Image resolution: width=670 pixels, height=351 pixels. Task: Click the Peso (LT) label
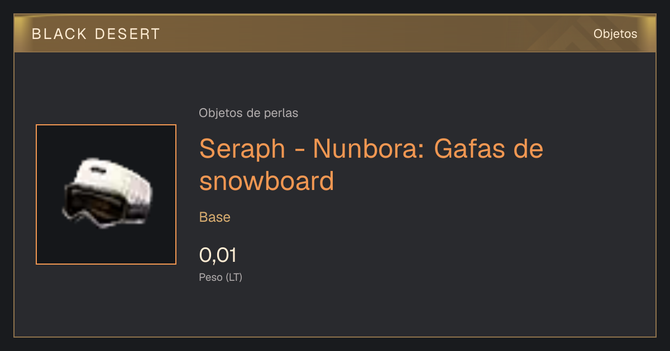221,277
